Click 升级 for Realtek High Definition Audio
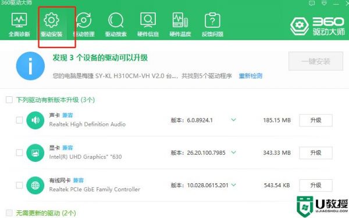The height and width of the screenshot is (218, 349). tap(316, 120)
